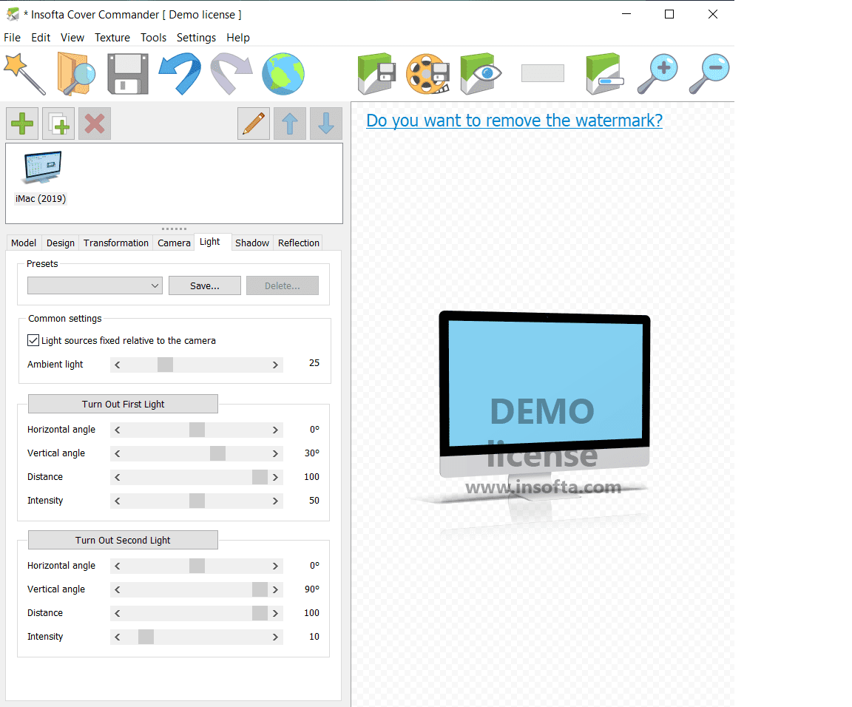The height and width of the screenshot is (707, 852).
Task: Increase First Light Vertical angle right arrow
Action: tap(275, 453)
